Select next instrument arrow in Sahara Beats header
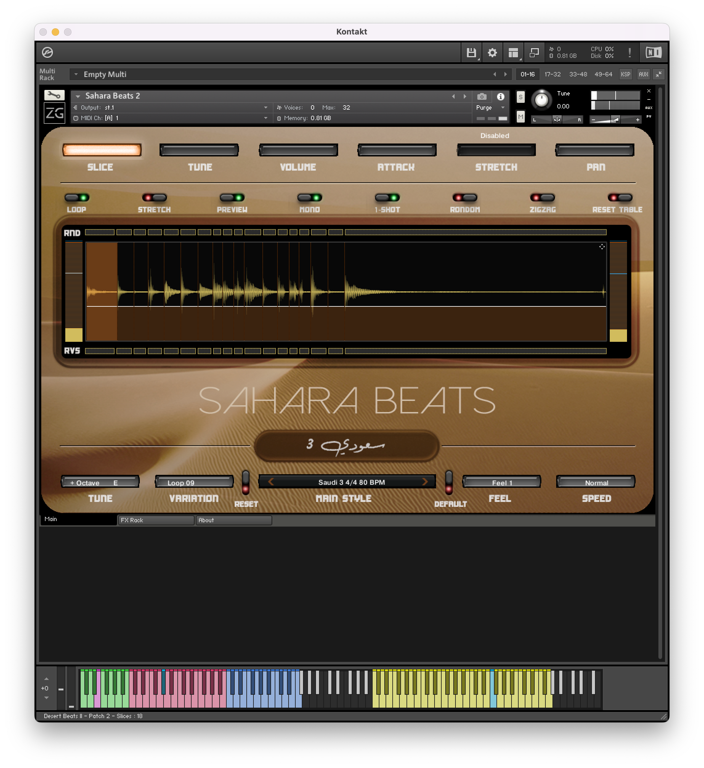Viewport: 704px width, 768px height. point(465,96)
